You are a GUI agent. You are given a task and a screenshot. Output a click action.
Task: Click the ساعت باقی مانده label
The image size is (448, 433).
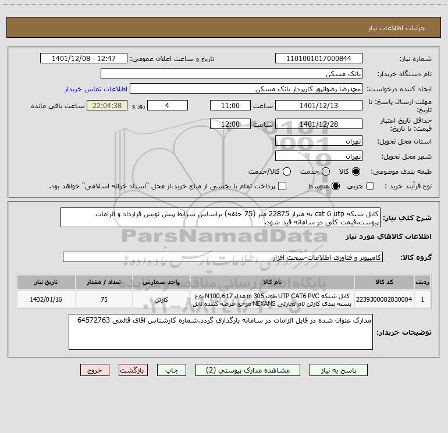point(58,106)
